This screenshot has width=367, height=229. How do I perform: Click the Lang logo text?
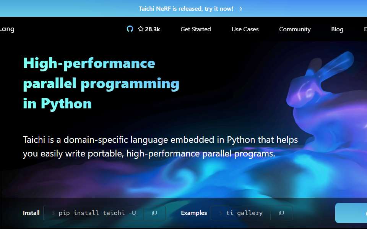7,29
